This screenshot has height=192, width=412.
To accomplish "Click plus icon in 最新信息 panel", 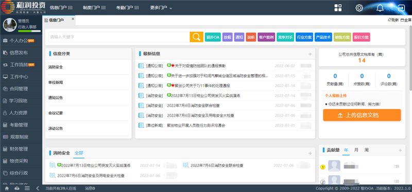I will (310, 54).
